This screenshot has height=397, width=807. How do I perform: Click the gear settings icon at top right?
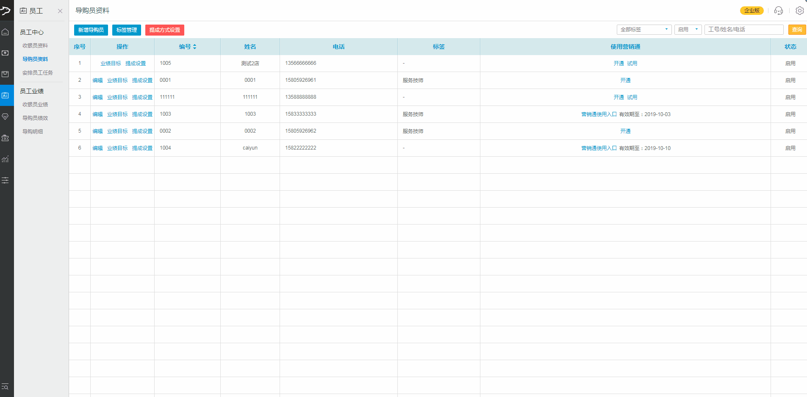tap(799, 11)
